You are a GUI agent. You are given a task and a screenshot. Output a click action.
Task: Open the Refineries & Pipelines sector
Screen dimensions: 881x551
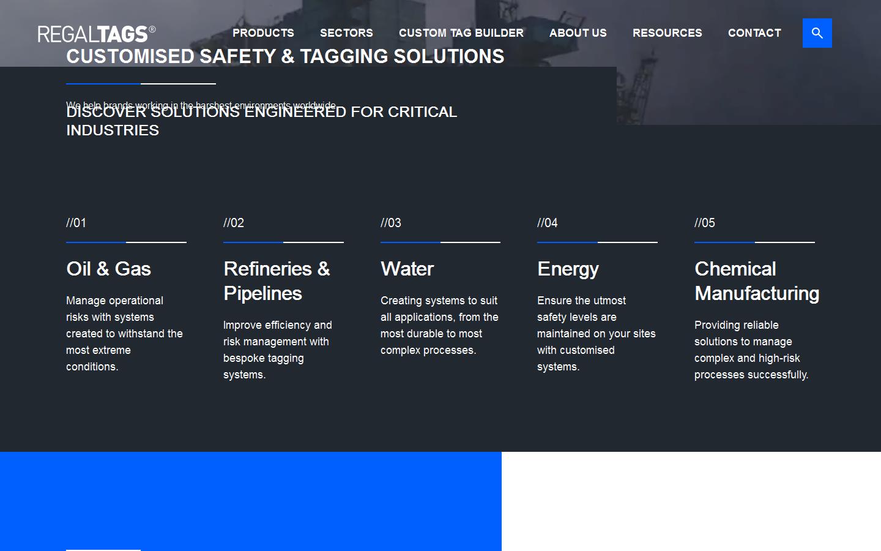[x=277, y=281]
